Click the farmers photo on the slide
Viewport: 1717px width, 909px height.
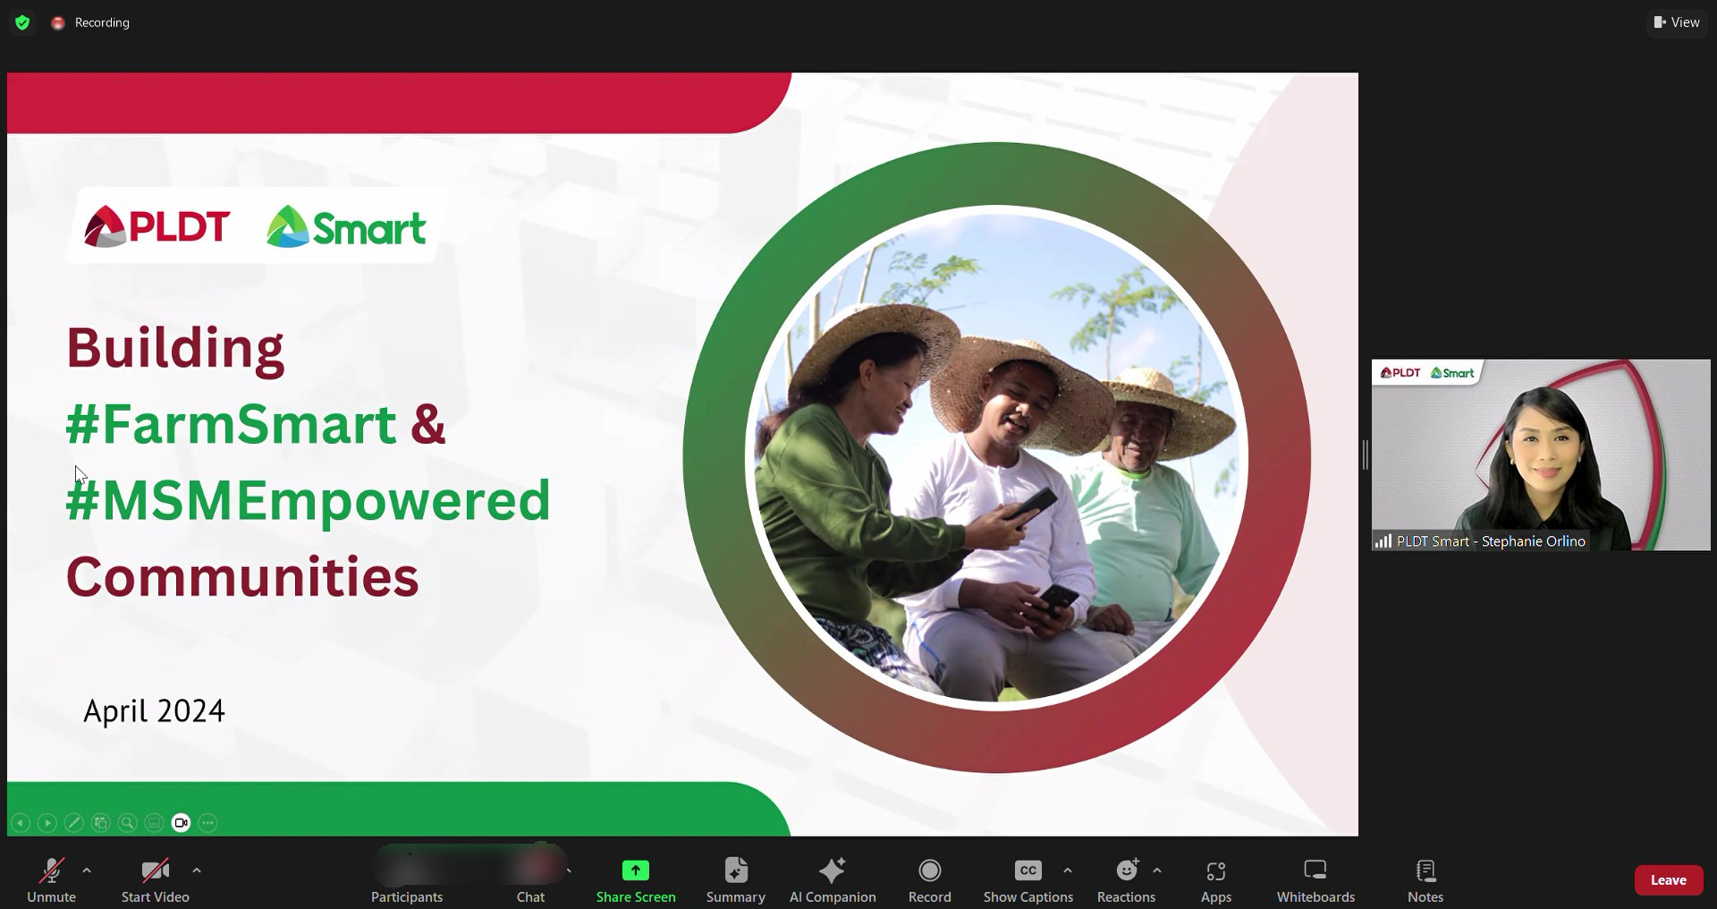point(996,457)
